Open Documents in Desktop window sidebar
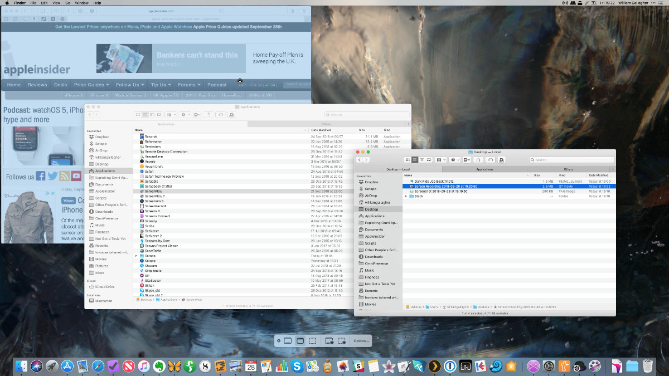Viewport: 669px width, 376px height. [374, 229]
